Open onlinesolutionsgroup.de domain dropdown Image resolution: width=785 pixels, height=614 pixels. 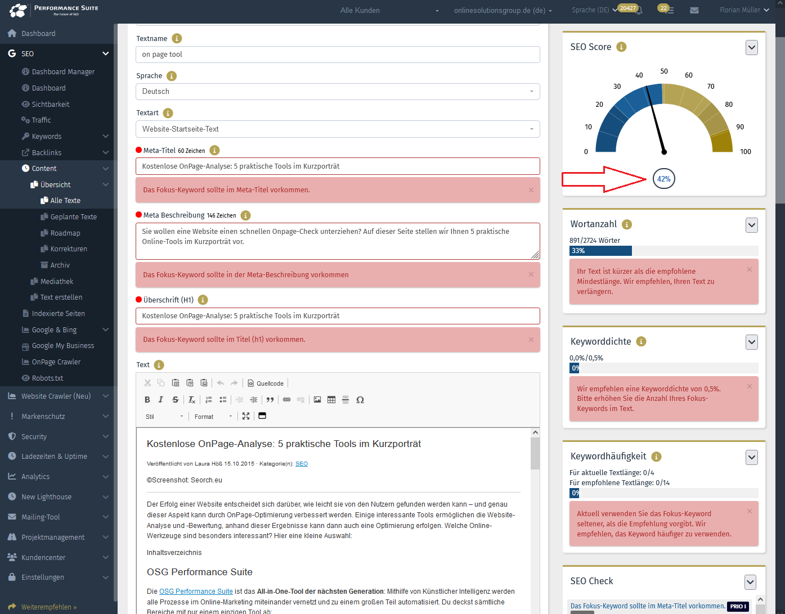point(503,10)
